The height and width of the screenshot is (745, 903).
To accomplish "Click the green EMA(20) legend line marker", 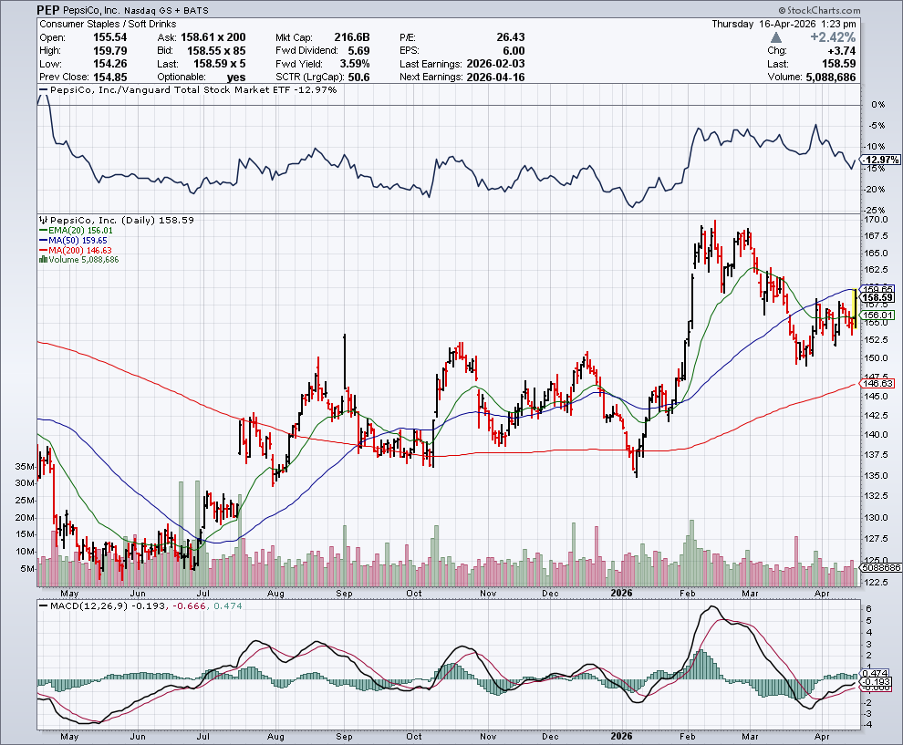I will [40, 231].
